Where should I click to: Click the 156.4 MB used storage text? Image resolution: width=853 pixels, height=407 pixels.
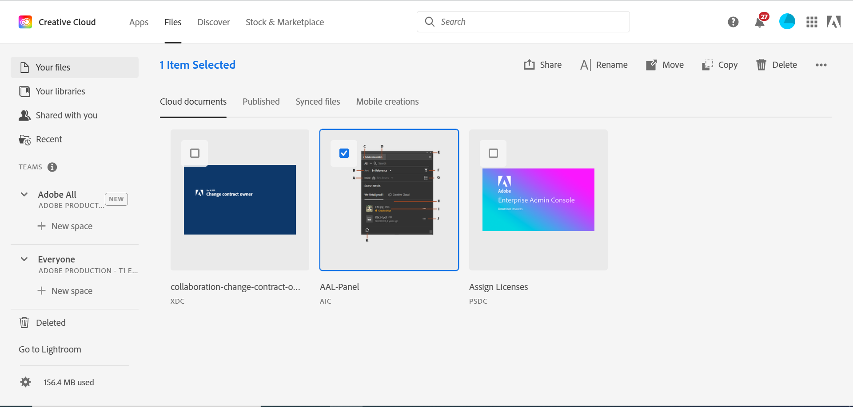coord(69,382)
